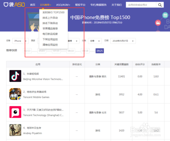Viewport: 170px width, 141px height.
Task: Open the 日期 2018年05月07日 dropdown
Action: (123, 41)
